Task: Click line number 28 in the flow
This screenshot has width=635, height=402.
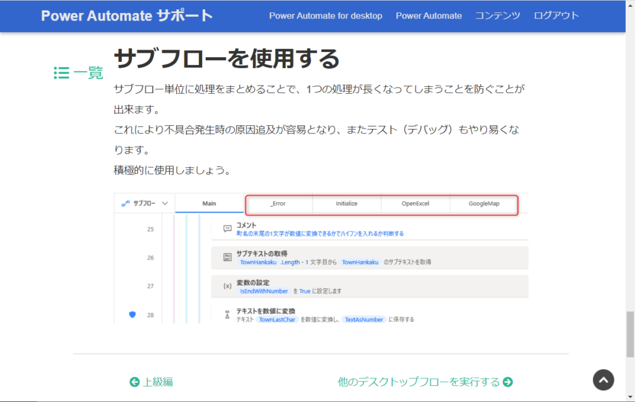Action: (x=150, y=315)
